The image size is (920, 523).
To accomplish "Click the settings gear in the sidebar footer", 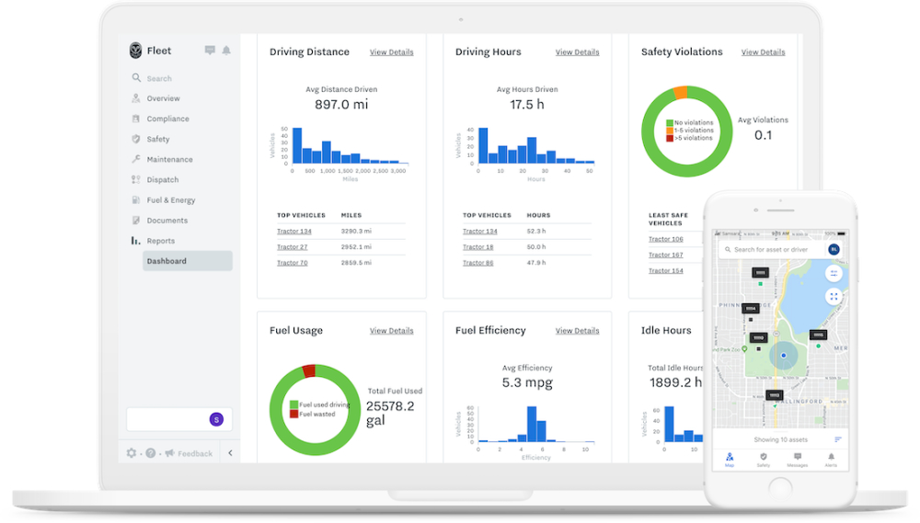I will point(132,453).
